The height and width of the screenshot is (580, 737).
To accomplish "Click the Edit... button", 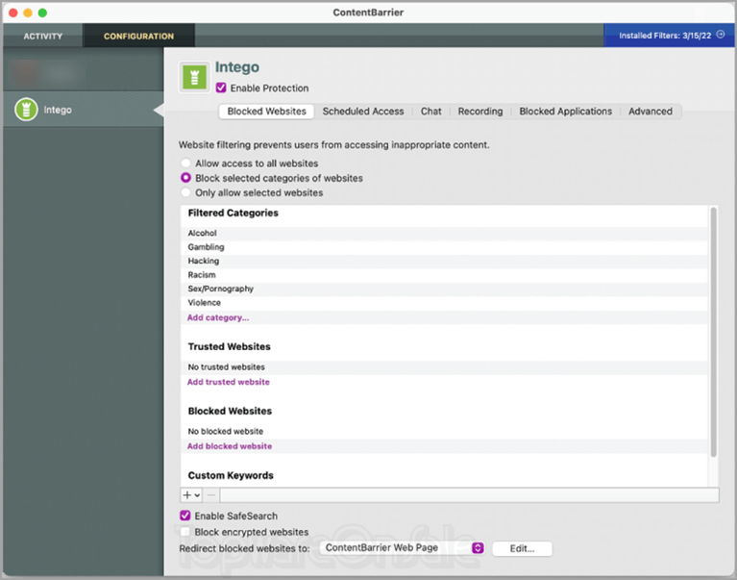I will tap(522, 548).
